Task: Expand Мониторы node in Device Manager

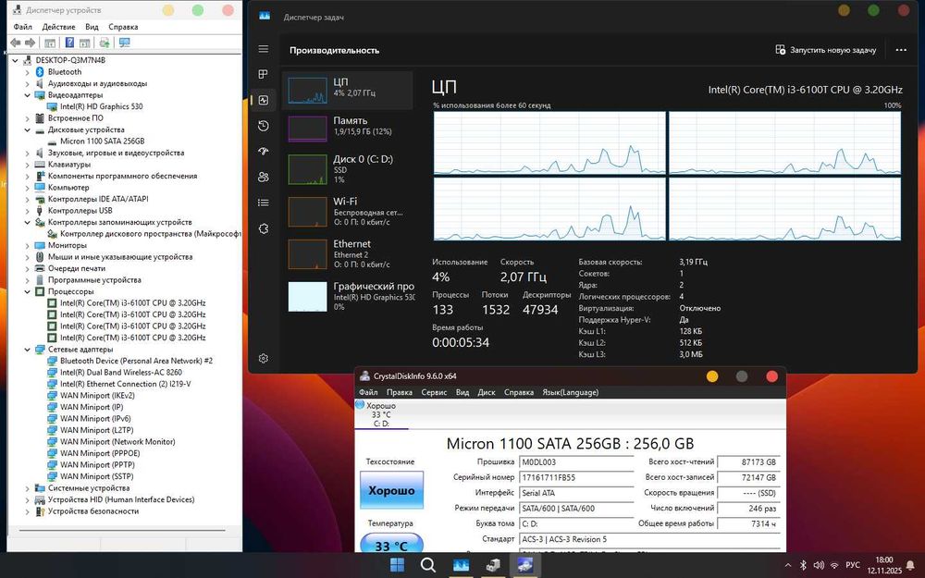Action: (27, 245)
